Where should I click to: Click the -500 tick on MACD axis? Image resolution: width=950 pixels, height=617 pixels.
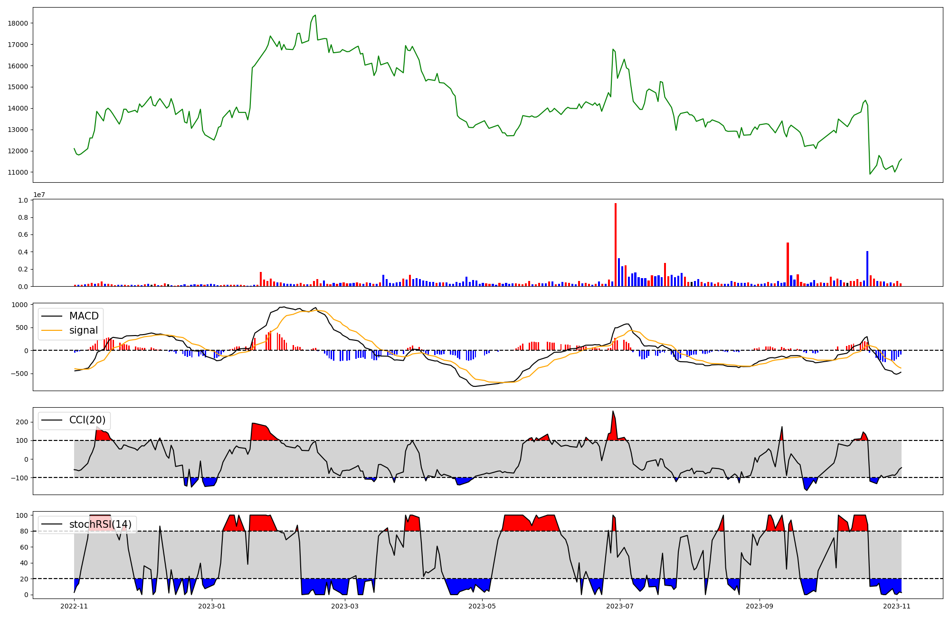tap(20, 374)
